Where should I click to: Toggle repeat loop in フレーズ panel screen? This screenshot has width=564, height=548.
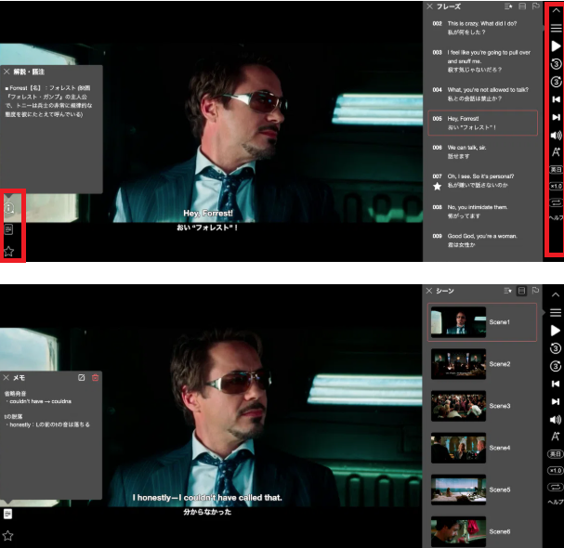(x=556, y=202)
